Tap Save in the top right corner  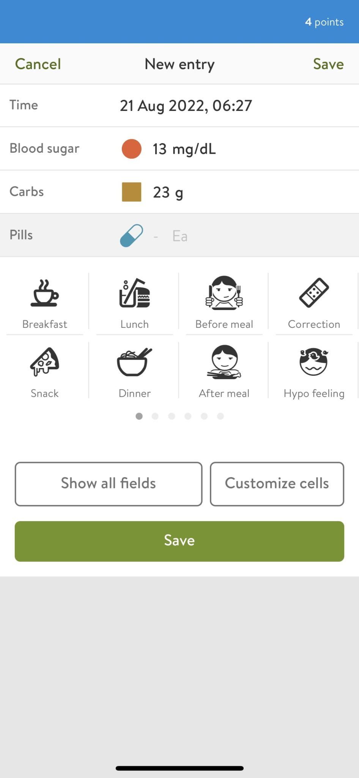(x=328, y=64)
